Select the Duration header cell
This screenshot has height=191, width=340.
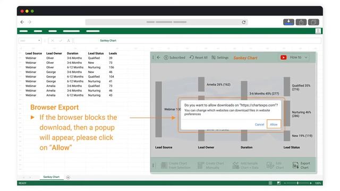(x=73, y=53)
